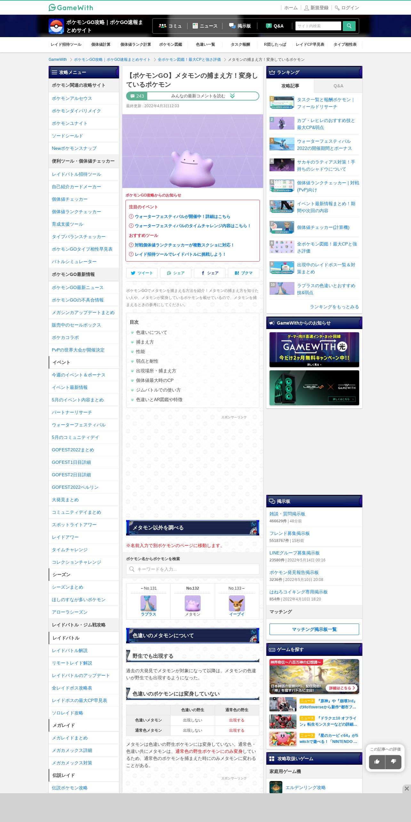Open the レイド招待ツール nav item

click(66, 44)
